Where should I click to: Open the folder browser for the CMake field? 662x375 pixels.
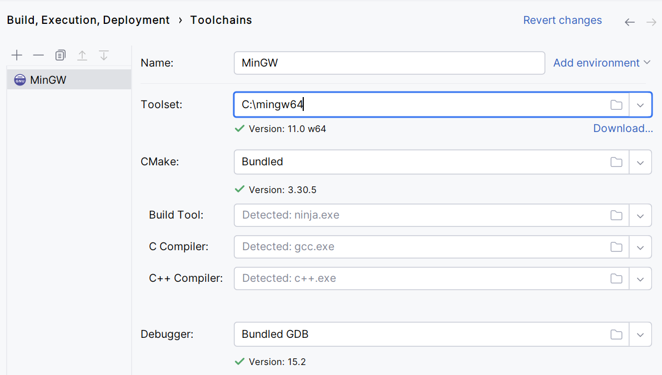pos(616,161)
